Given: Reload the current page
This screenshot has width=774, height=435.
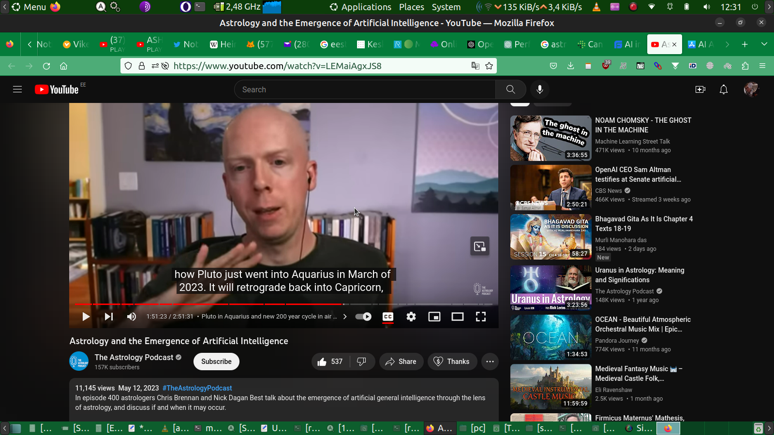Looking at the screenshot, I should (x=46, y=66).
